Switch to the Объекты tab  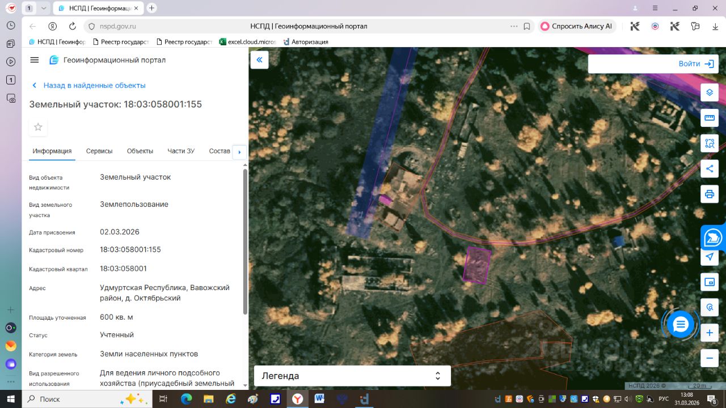coord(140,151)
